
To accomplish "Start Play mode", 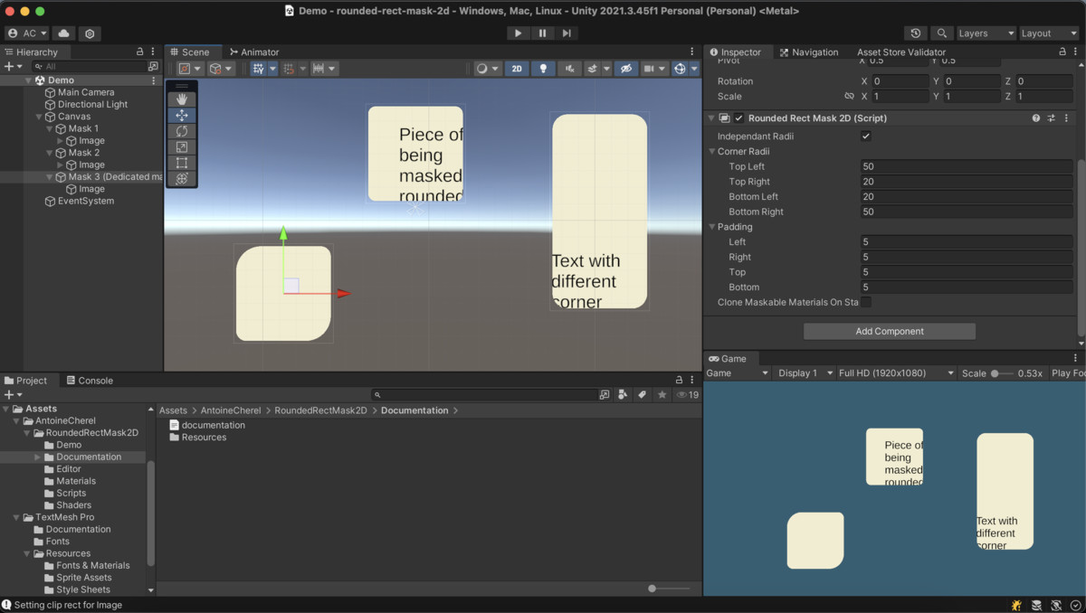I will click(518, 33).
